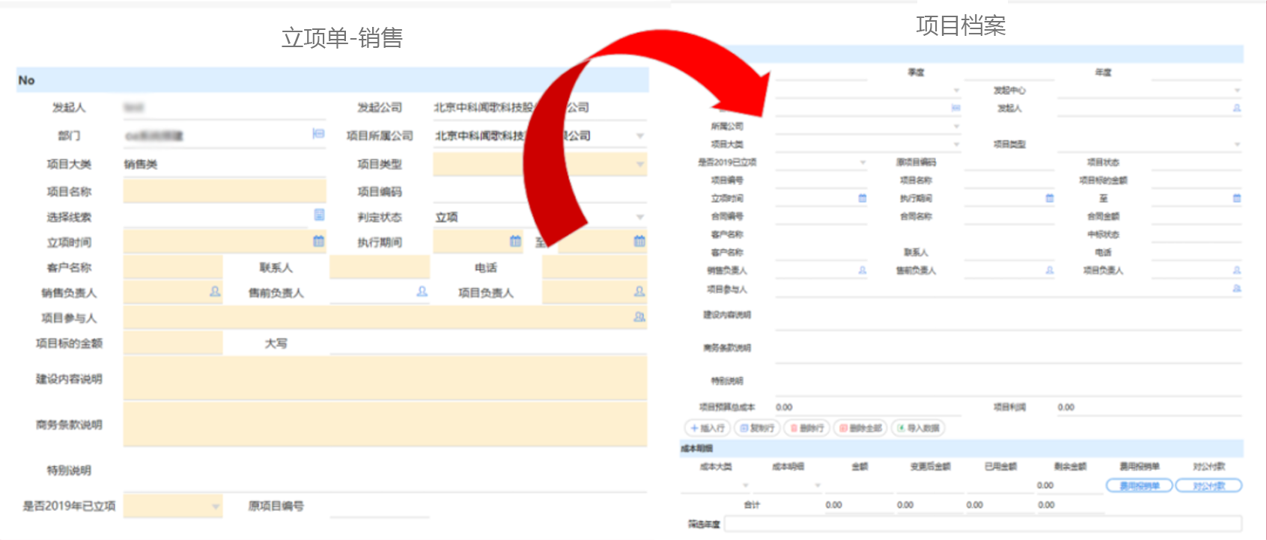Viewport: 1267px width, 540px height.
Task: Expand the 判定状态 dropdown showing 立项
Action: pyautogui.click(x=640, y=217)
